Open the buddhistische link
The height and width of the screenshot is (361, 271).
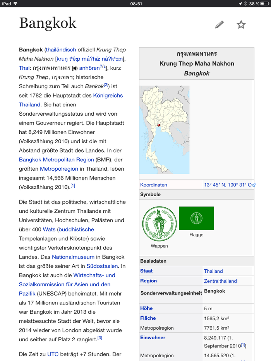click(76, 229)
